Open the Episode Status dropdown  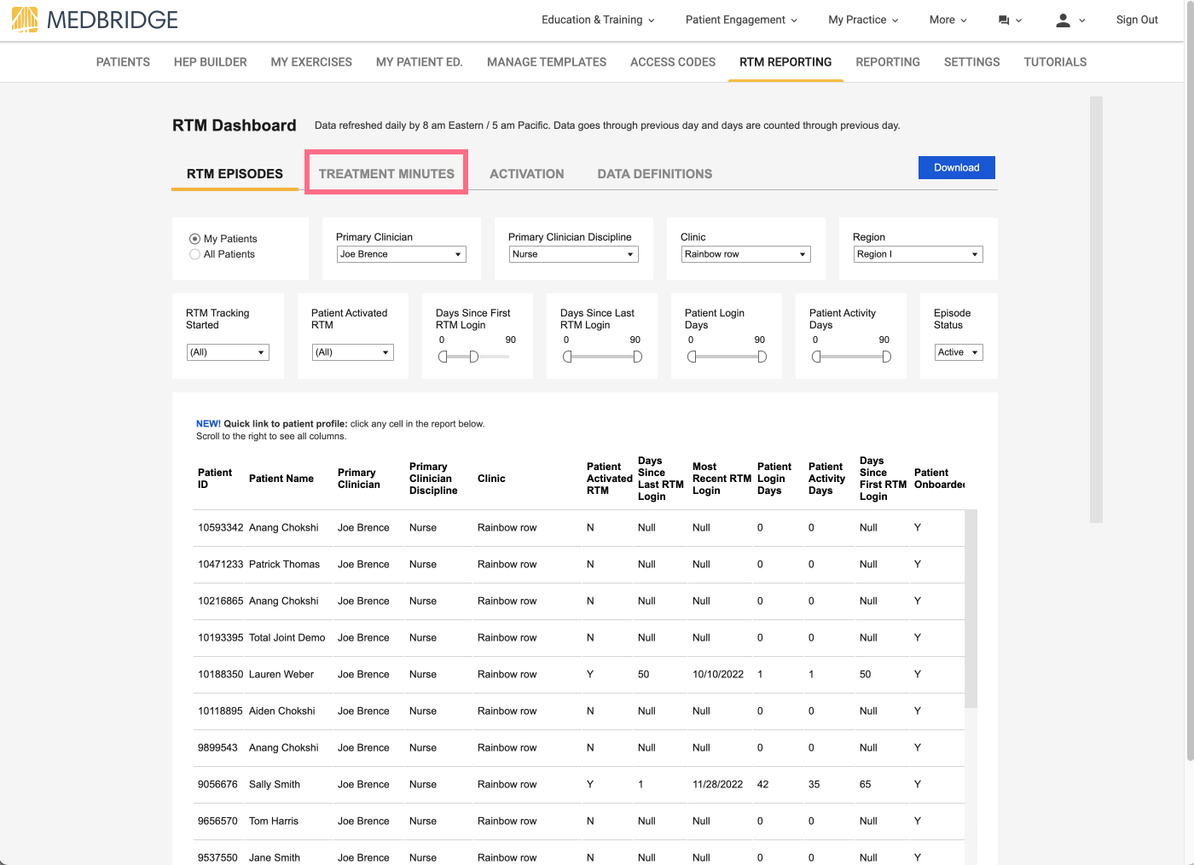click(958, 352)
